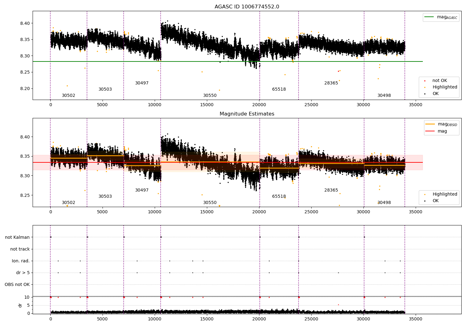Select 'OK' in top plot legend
The width and height of the screenshot is (466, 326).
432,94
